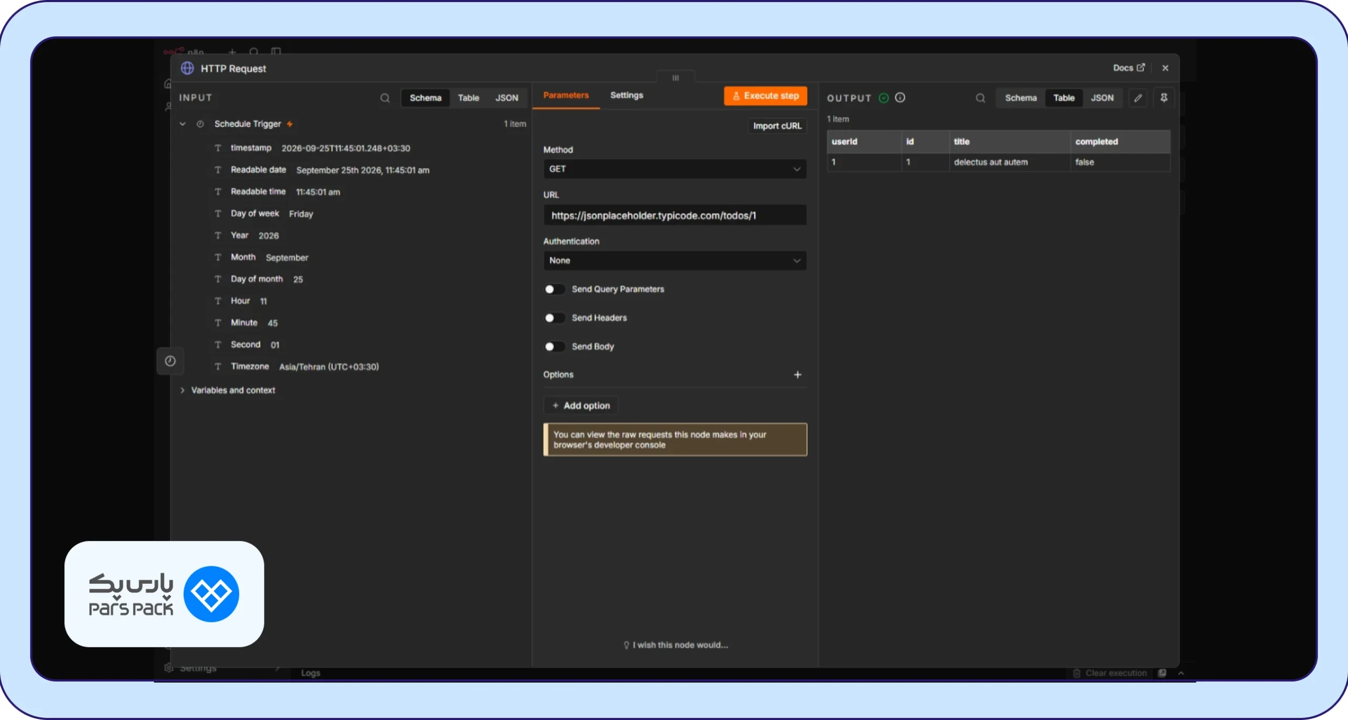This screenshot has height=720, width=1348.
Task: Select the JSON view in OUTPUT
Action: point(1102,98)
